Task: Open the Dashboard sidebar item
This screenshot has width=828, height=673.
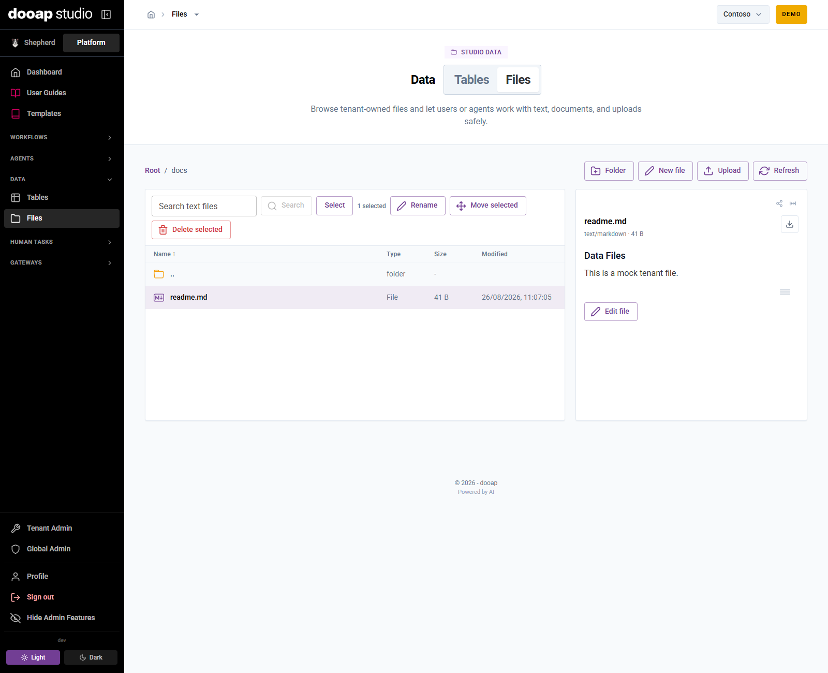Action: click(x=62, y=72)
